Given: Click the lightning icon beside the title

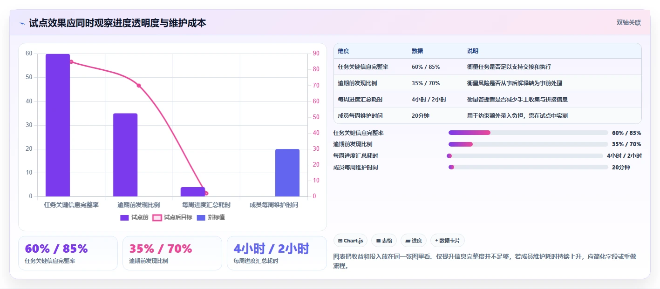Looking at the screenshot, I should 22,23.
